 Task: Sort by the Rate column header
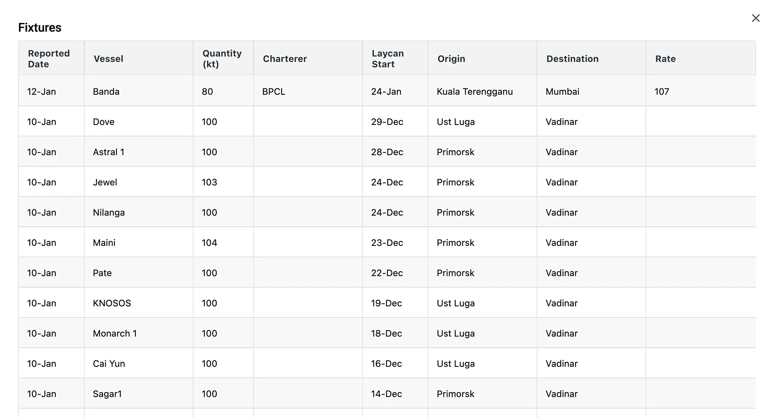665,58
